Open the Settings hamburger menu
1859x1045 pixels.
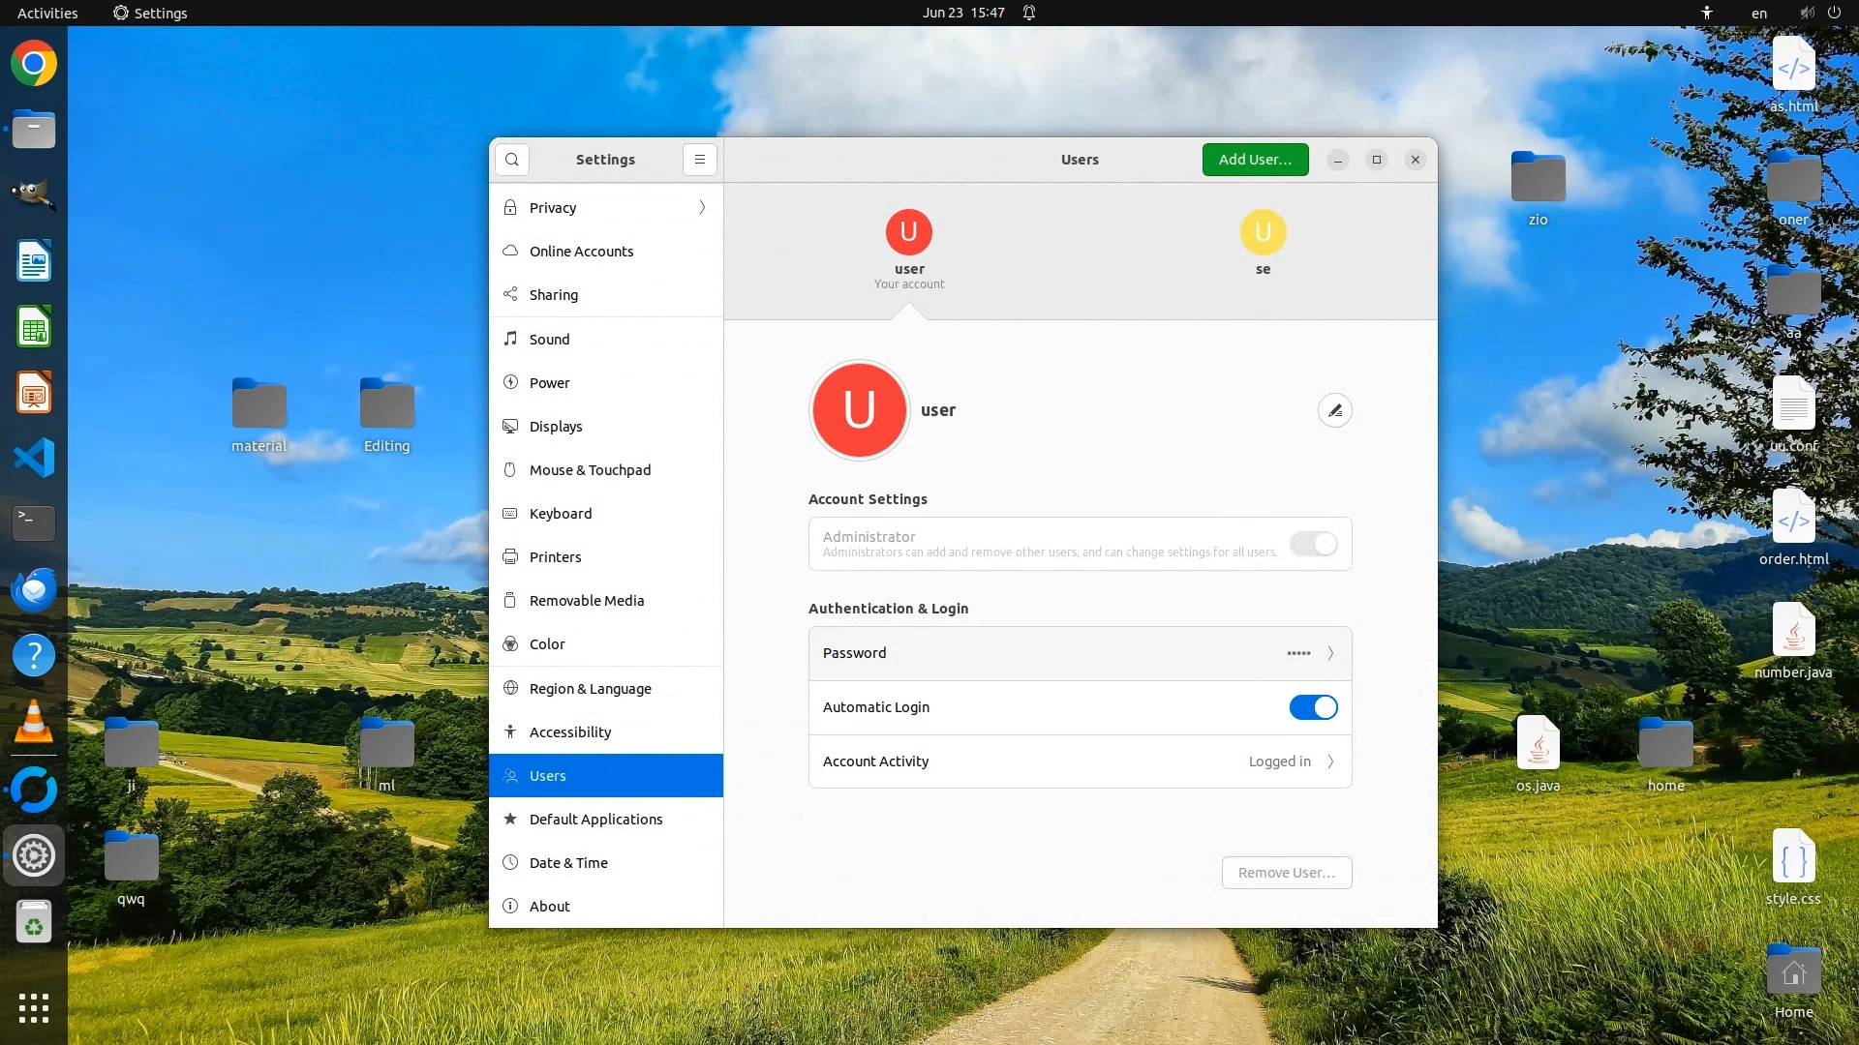699,160
